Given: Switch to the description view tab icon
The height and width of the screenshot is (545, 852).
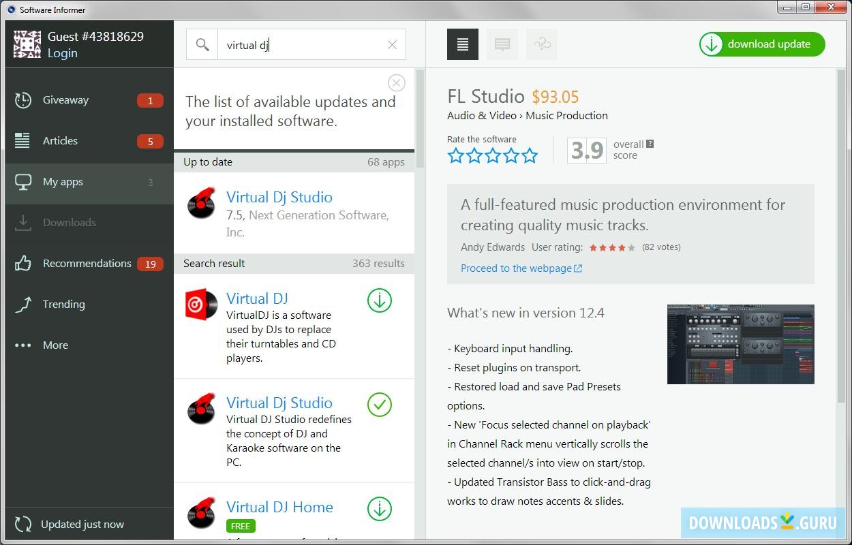Looking at the screenshot, I should (463, 44).
